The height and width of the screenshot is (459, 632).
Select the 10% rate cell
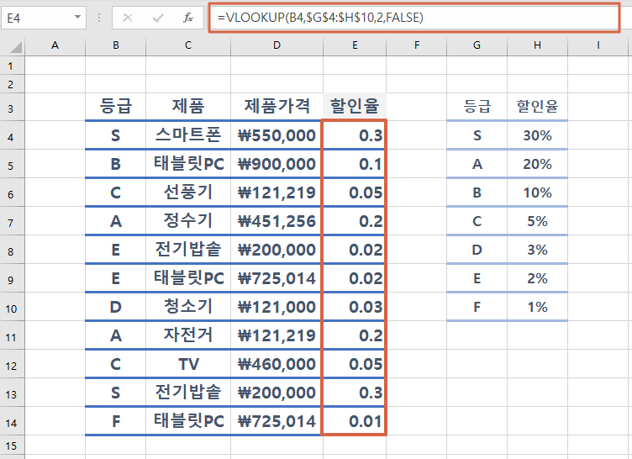click(537, 193)
